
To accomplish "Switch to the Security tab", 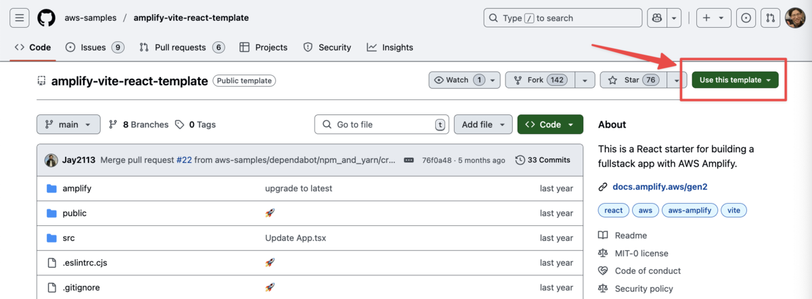I will click(x=327, y=47).
